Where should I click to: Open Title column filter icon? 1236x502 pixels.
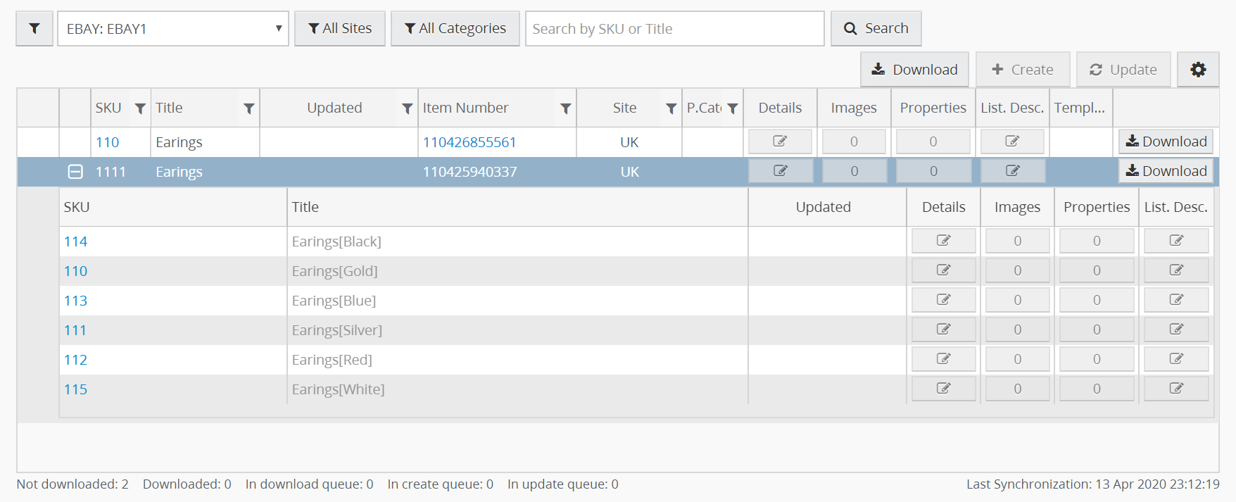[248, 108]
